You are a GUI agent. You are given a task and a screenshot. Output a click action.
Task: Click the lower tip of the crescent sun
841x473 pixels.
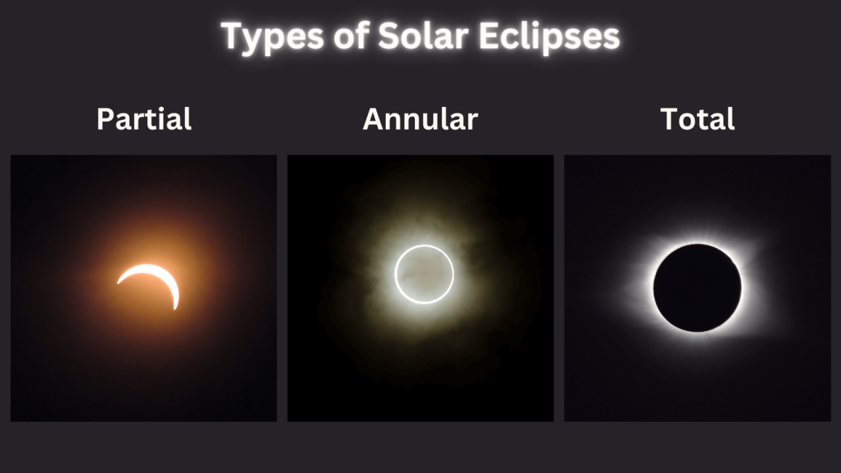(175, 307)
